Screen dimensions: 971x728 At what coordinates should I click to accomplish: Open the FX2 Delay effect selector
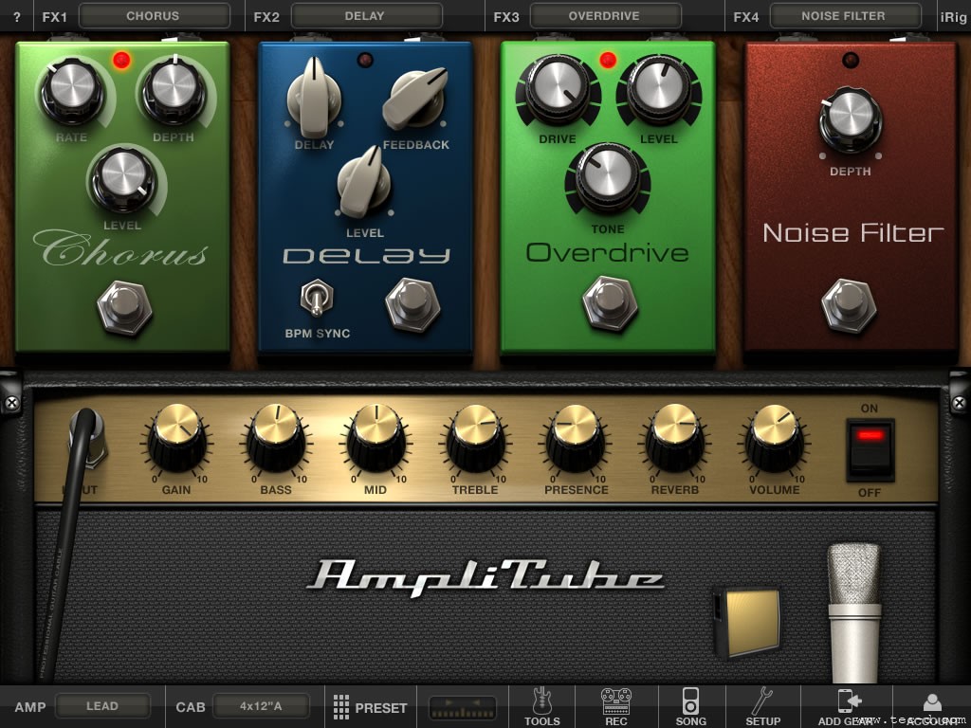coord(366,16)
